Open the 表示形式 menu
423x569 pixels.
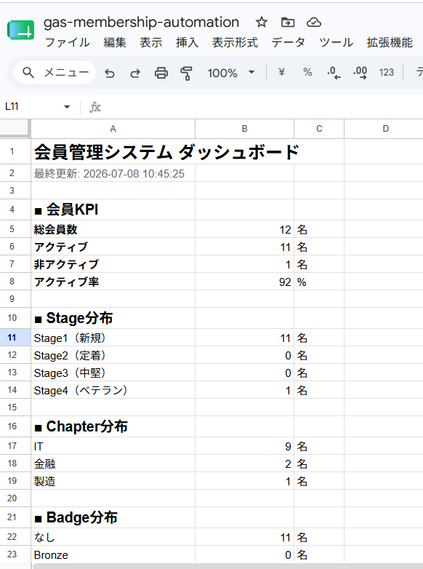pos(235,42)
